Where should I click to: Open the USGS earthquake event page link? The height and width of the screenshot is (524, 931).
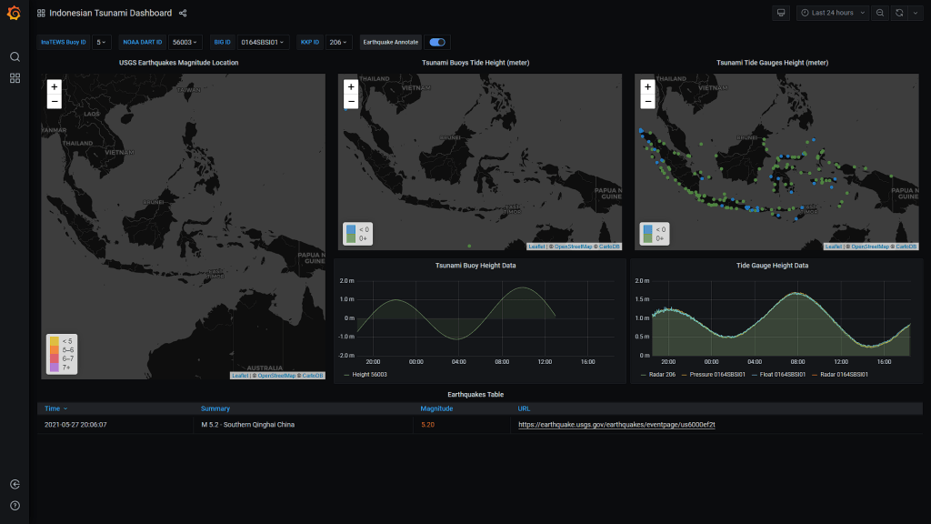tap(616, 425)
